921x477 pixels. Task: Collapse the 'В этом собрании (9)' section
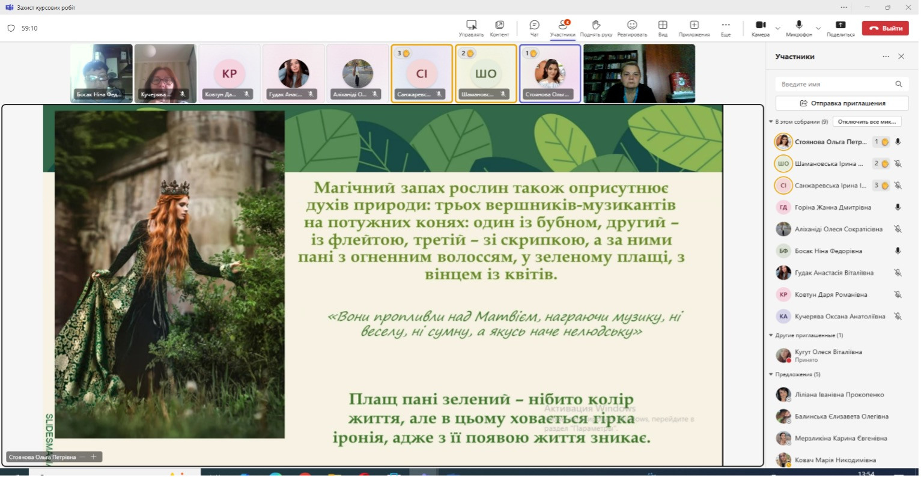coord(771,122)
